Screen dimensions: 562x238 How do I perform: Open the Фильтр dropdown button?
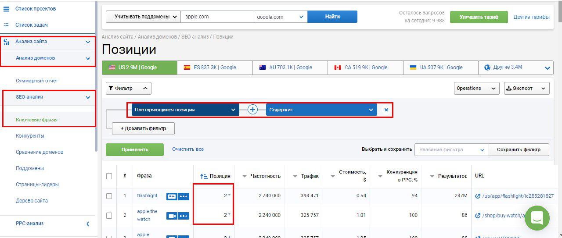click(129, 88)
